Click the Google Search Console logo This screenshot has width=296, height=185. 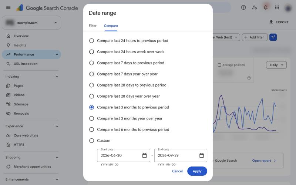click(x=47, y=8)
